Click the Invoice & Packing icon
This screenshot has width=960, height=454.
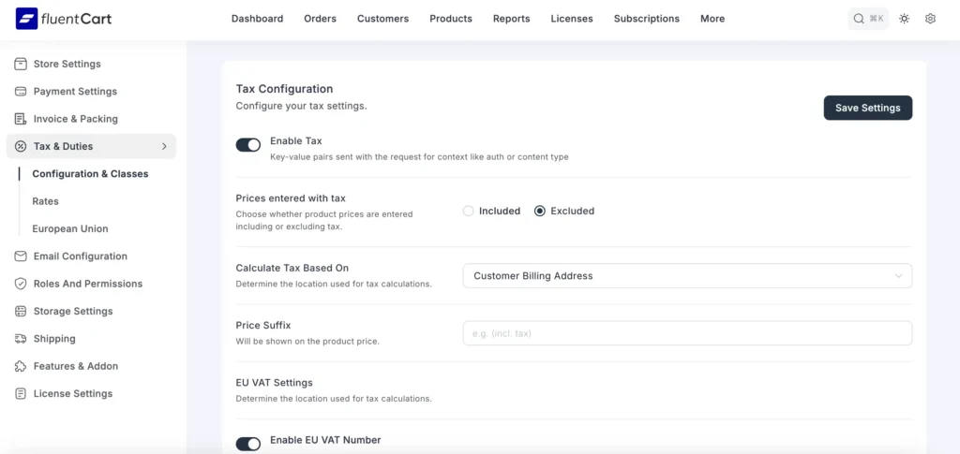tap(21, 119)
